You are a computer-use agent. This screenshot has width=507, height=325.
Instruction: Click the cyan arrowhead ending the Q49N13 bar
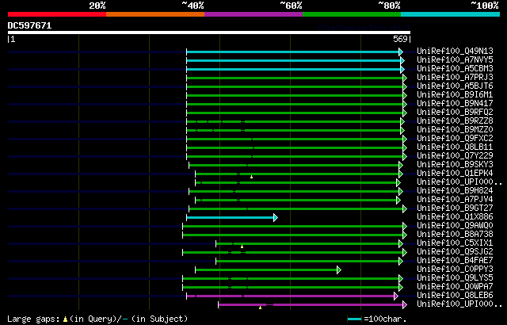click(x=401, y=52)
